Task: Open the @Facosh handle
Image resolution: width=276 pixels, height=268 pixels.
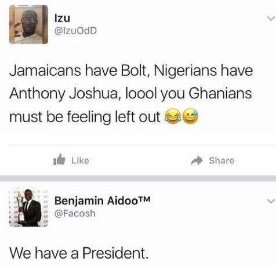Action: [x=75, y=214]
